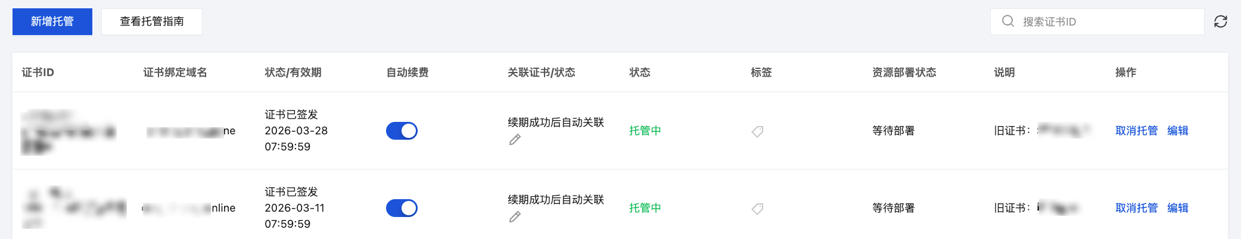Screen dimensions: 1241x239
Task: Click the 关联证书/状态 column header
Action: [541, 73]
